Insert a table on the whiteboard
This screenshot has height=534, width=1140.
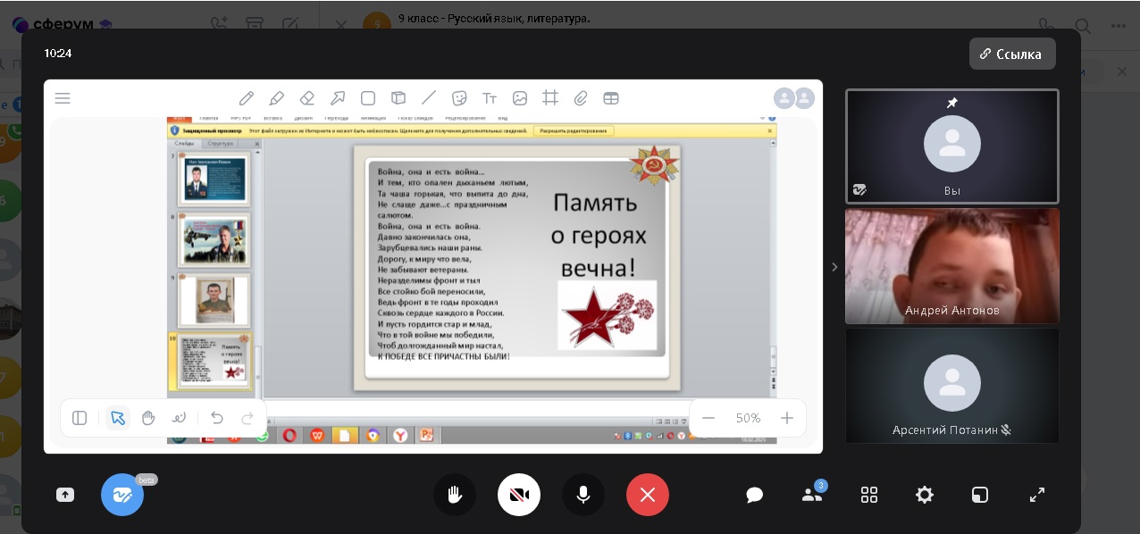tap(611, 98)
